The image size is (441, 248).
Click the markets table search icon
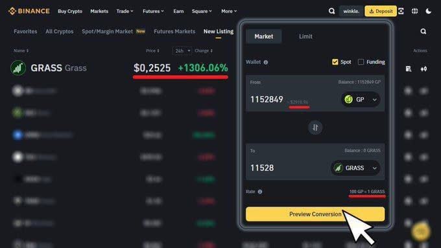pyautogui.click(x=423, y=32)
